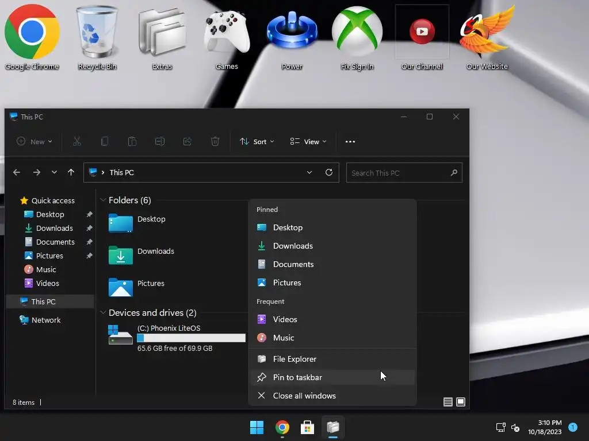This screenshot has width=589, height=441.
Task: Open Microsoft Store from the taskbar
Action: 307,427
